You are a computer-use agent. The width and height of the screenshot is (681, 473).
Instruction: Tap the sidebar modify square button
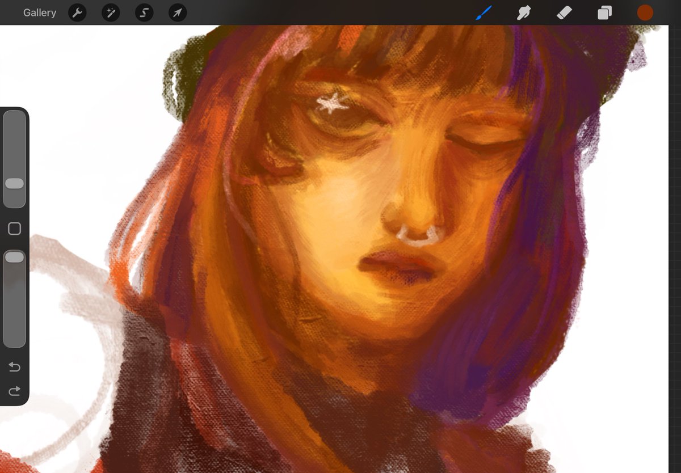tap(14, 229)
